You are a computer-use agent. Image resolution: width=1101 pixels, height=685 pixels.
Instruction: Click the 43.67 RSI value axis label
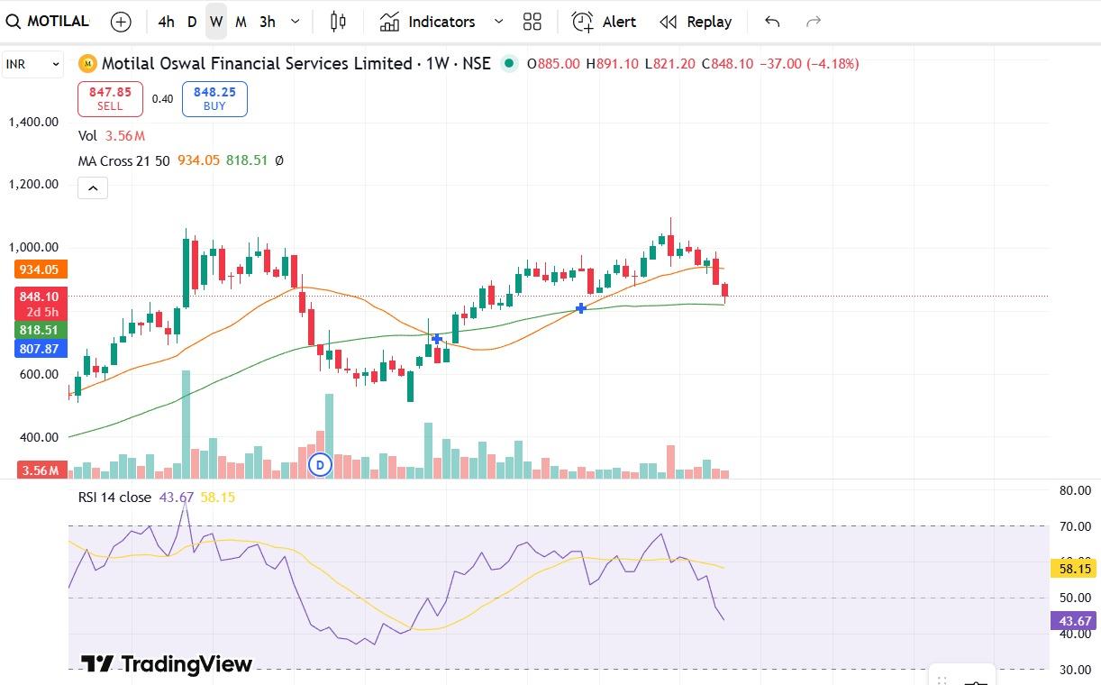tap(1072, 620)
